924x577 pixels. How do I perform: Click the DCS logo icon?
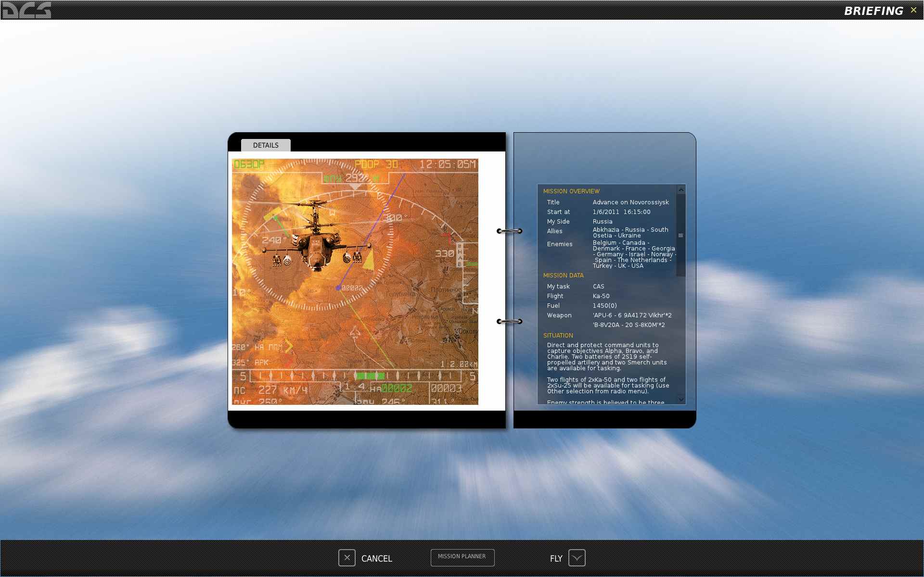pos(26,10)
